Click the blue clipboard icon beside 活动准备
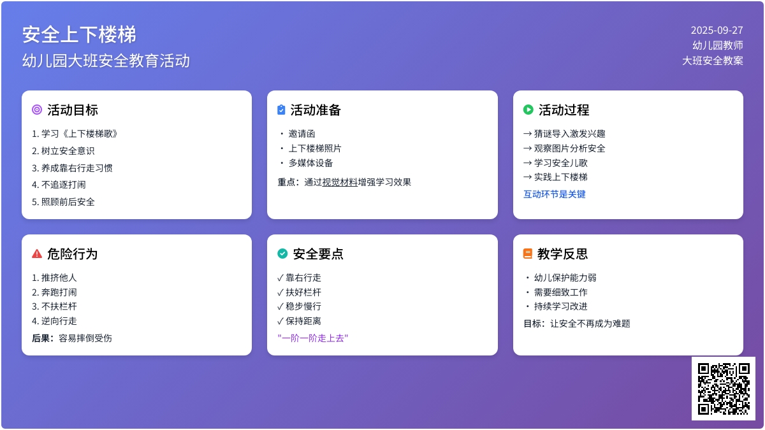Viewport: 765px width, 430px height. (281, 110)
